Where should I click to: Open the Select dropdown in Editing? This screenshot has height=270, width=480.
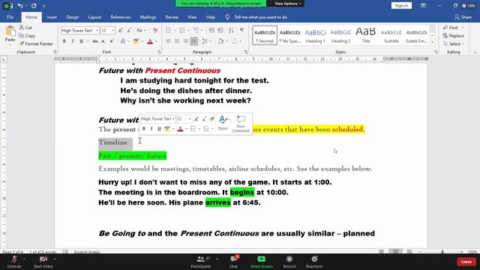(x=454, y=43)
